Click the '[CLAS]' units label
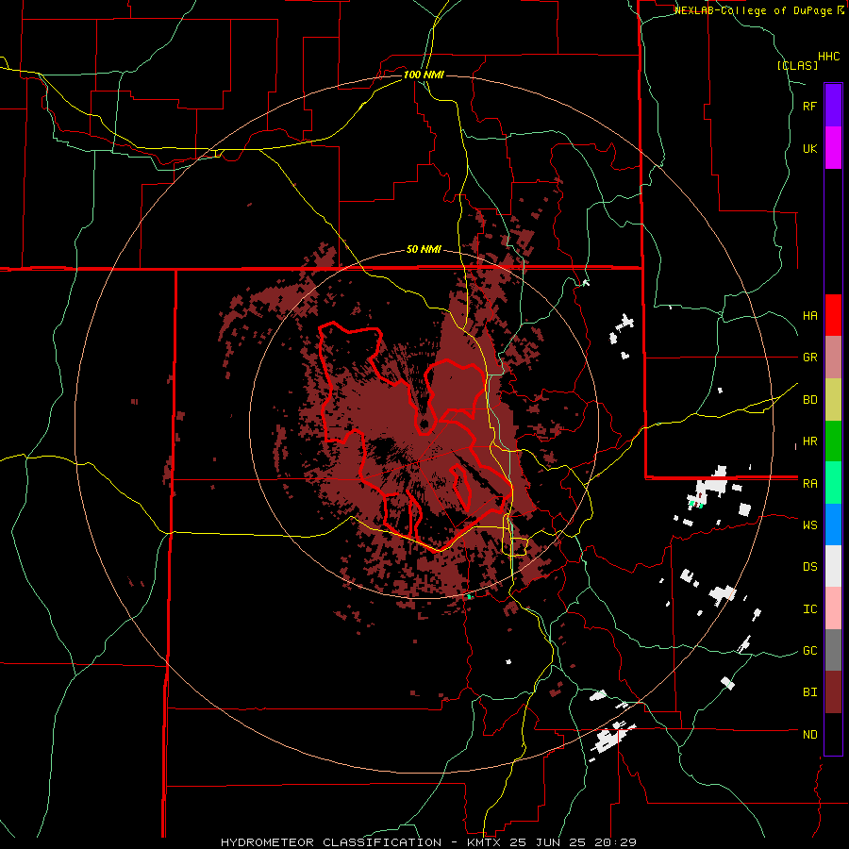 797,65
